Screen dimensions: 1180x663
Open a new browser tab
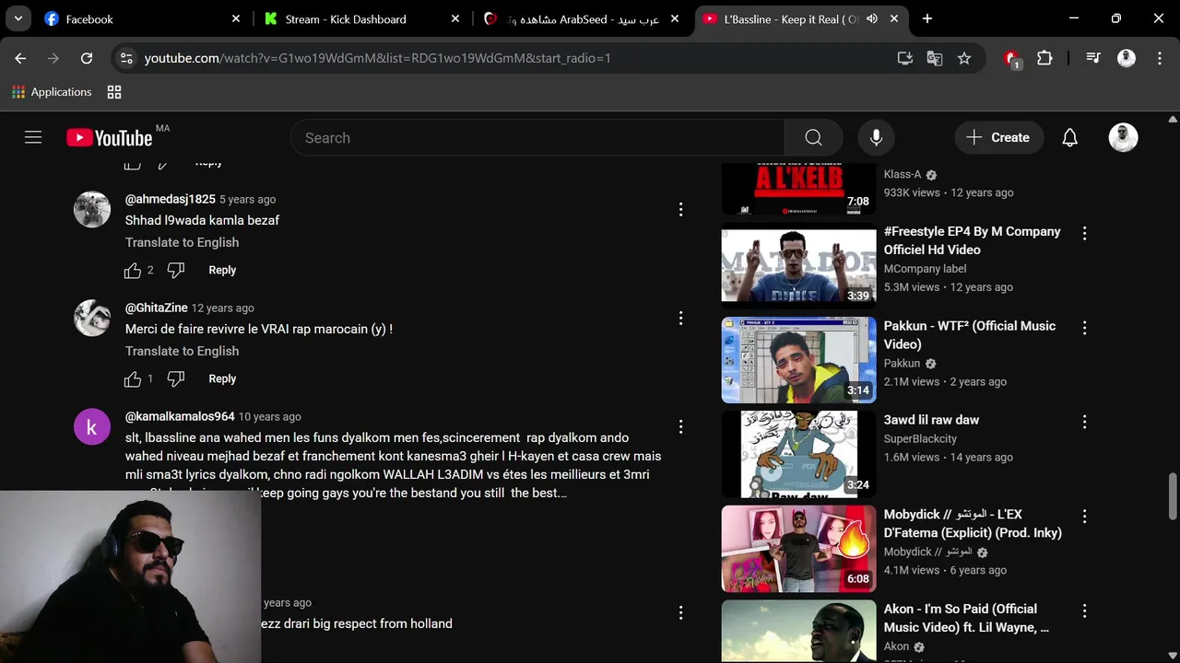[927, 18]
